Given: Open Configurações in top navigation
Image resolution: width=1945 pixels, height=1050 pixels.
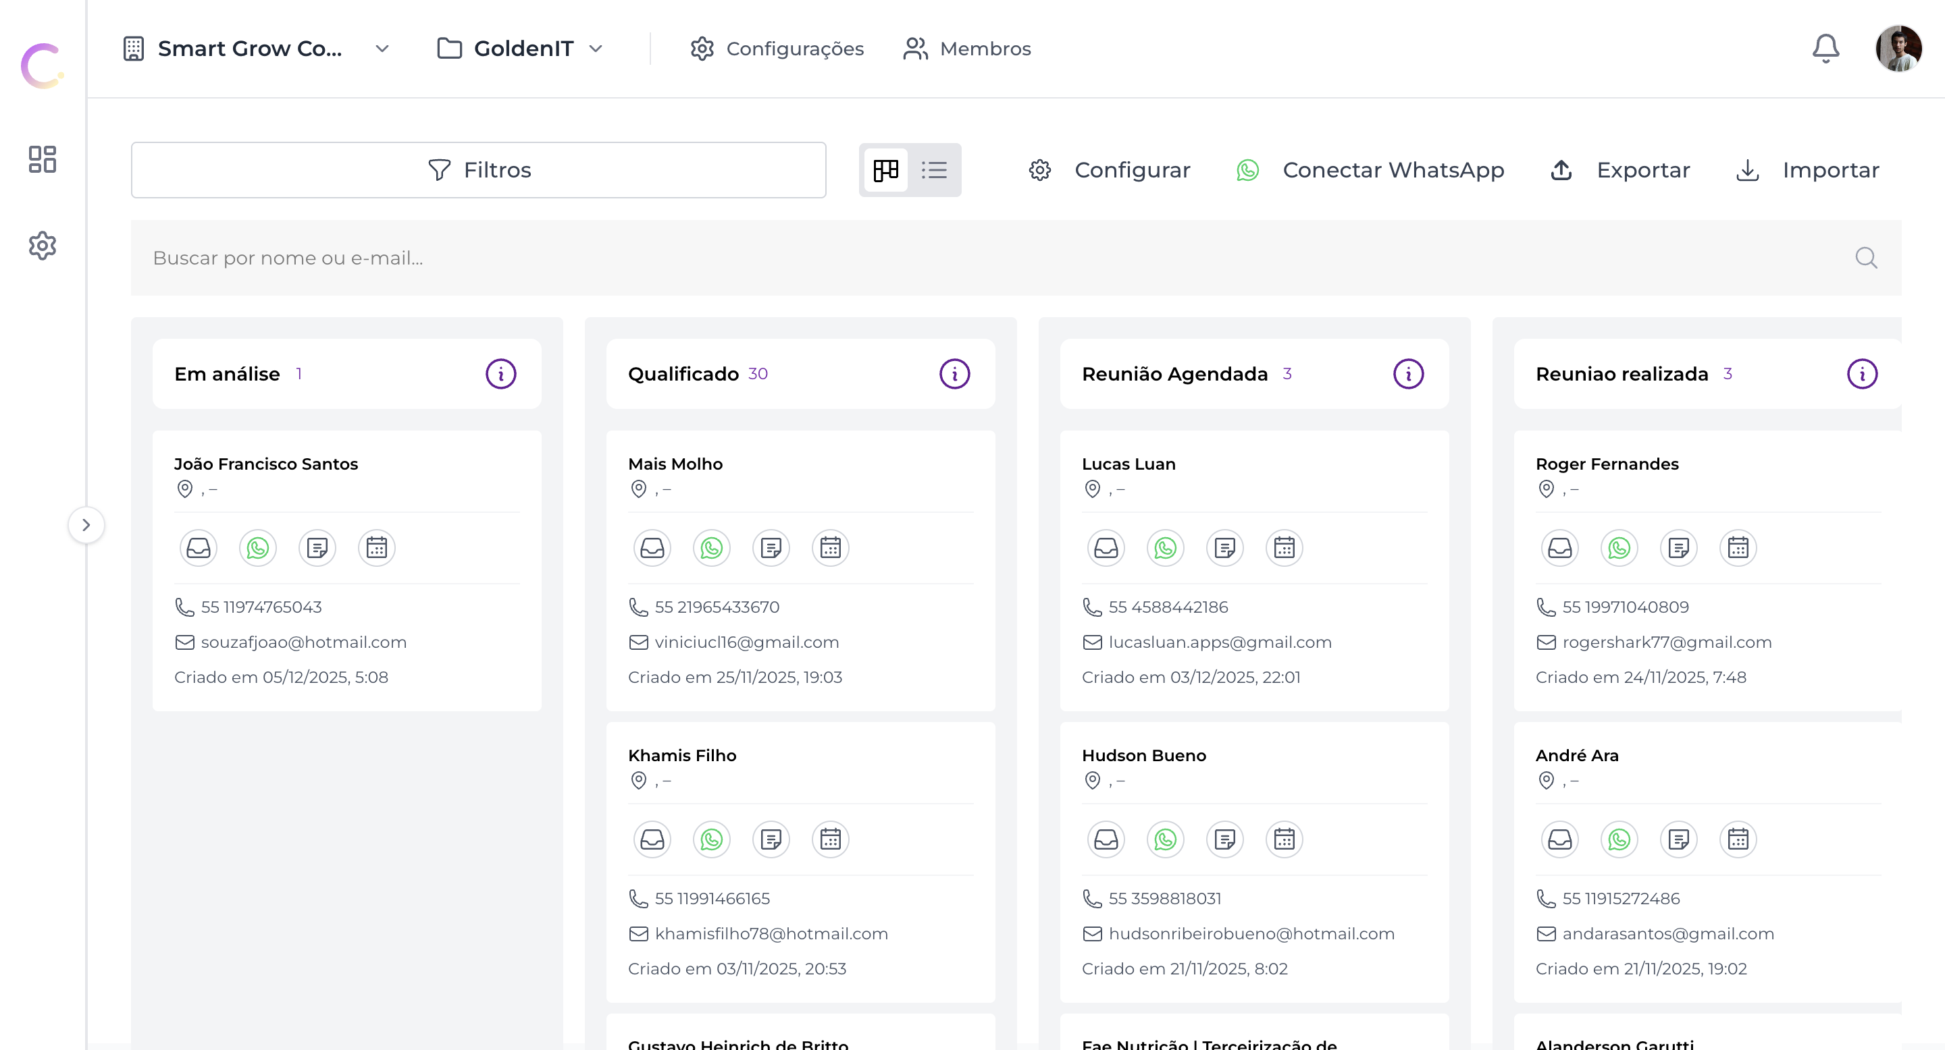Looking at the screenshot, I should coord(777,49).
